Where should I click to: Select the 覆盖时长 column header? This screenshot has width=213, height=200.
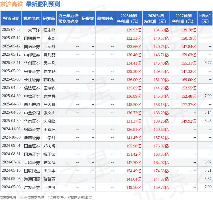105,19
